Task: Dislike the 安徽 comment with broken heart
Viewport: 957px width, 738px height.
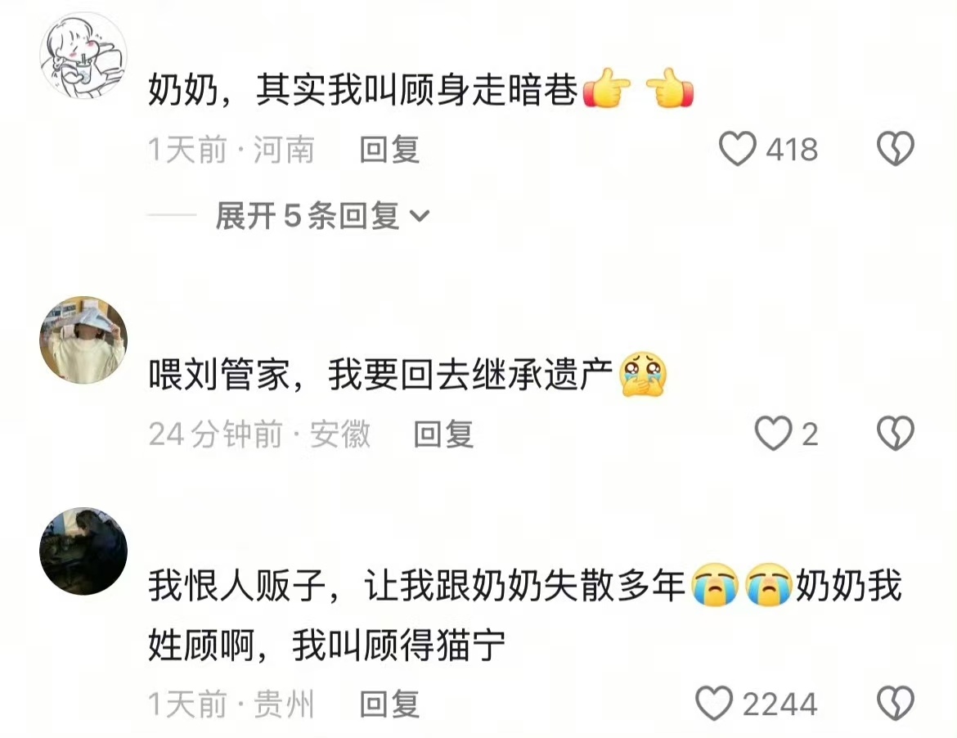Action: 896,434
